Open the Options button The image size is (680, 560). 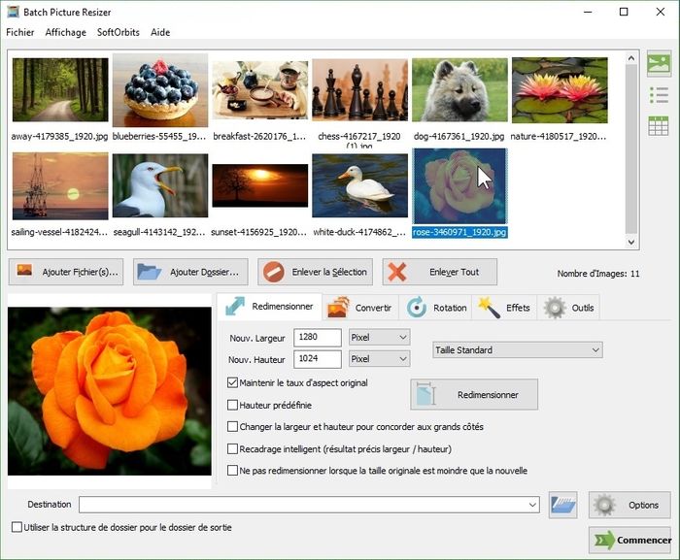click(x=630, y=505)
